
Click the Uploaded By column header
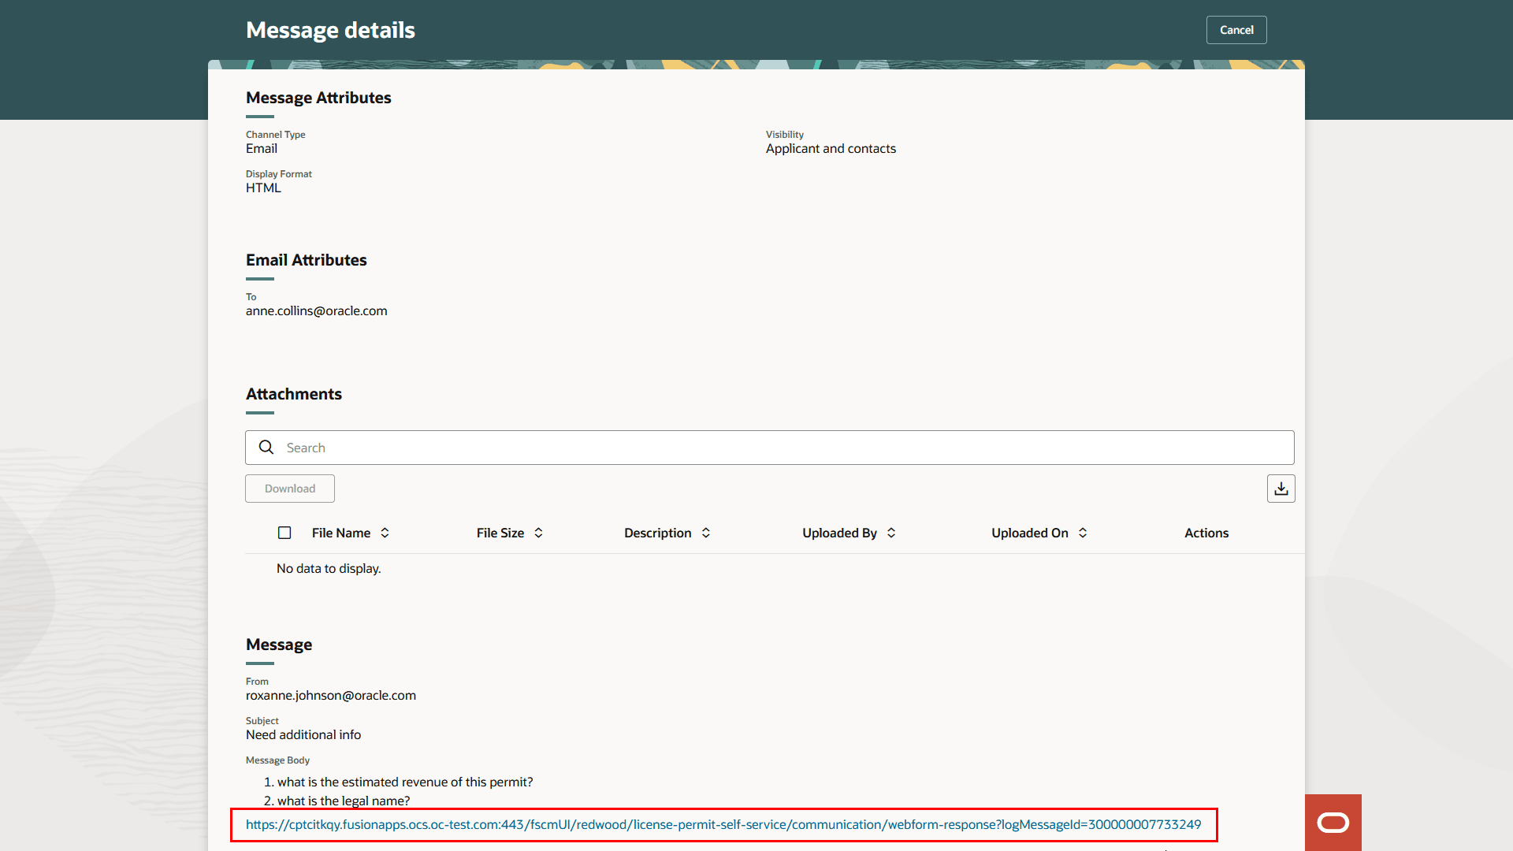[x=839, y=533]
